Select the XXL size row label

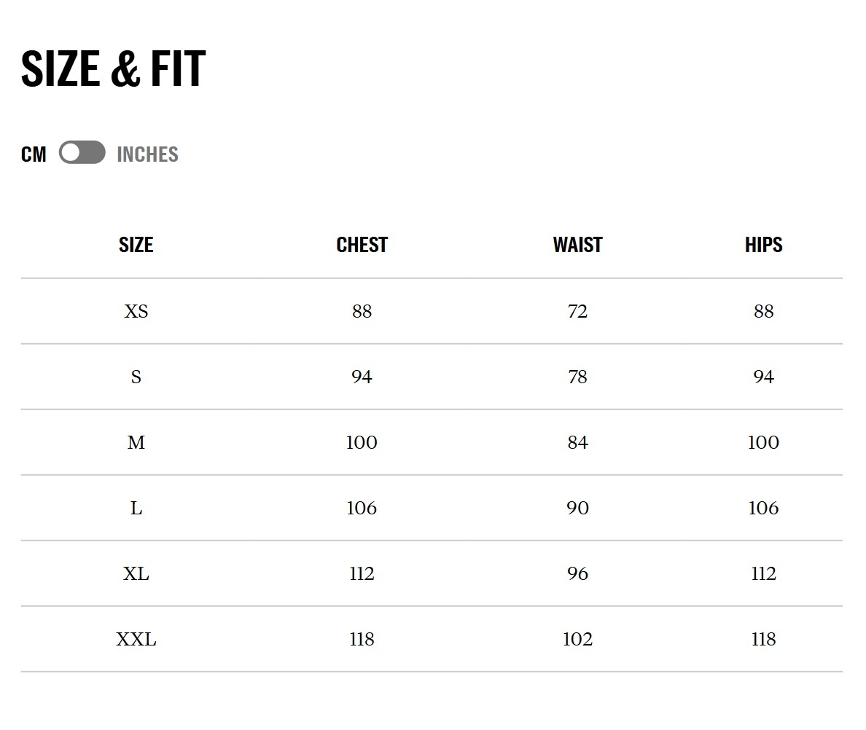pyautogui.click(x=136, y=640)
